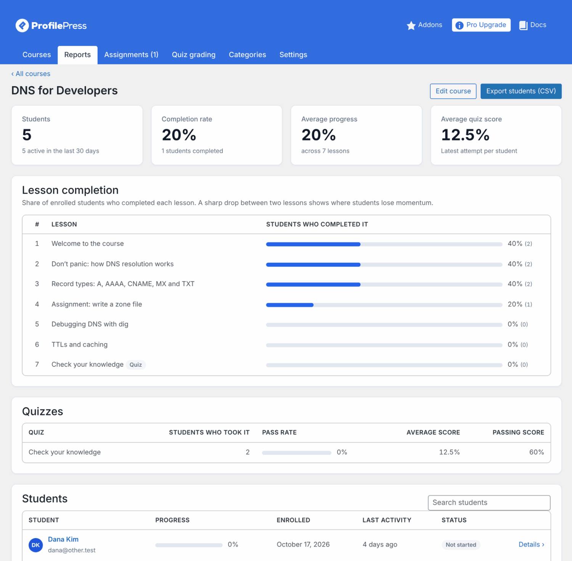Image resolution: width=572 pixels, height=561 pixels.
Task: Click "Check your knowledge" in Quizzes table
Action: [65, 452]
